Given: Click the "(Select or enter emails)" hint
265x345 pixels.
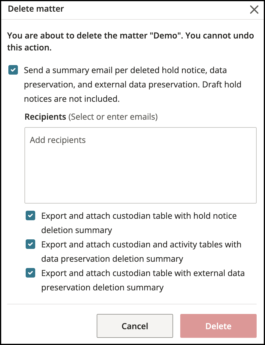Looking at the screenshot, I should click(113, 117).
